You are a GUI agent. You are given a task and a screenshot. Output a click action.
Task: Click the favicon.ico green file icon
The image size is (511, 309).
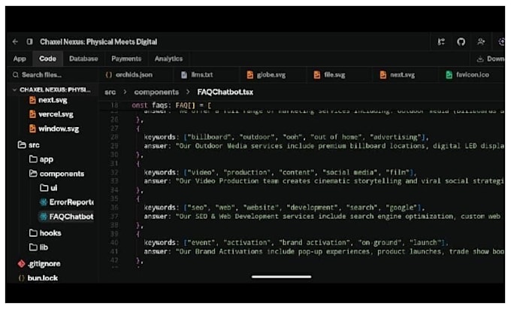pyautogui.click(x=449, y=75)
